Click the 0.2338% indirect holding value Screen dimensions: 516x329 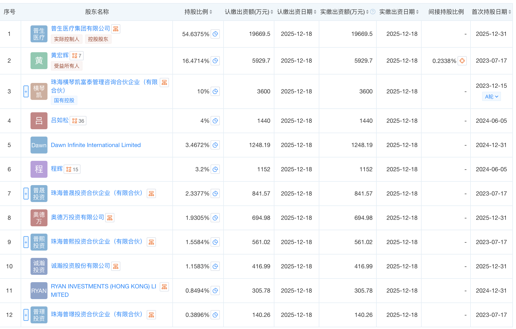[x=444, y=61]
